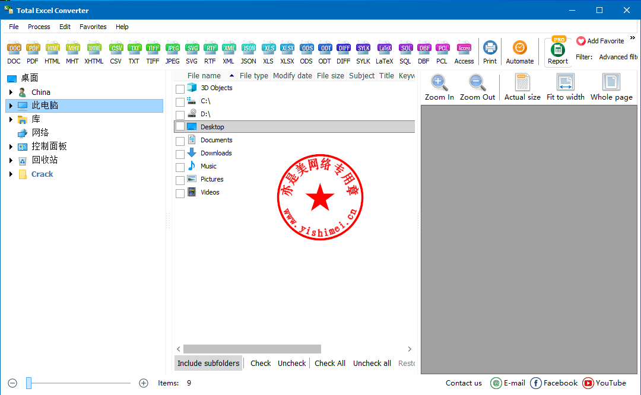Open the Process menu
This screenshot has height=395, width=641.
[39, 27]
